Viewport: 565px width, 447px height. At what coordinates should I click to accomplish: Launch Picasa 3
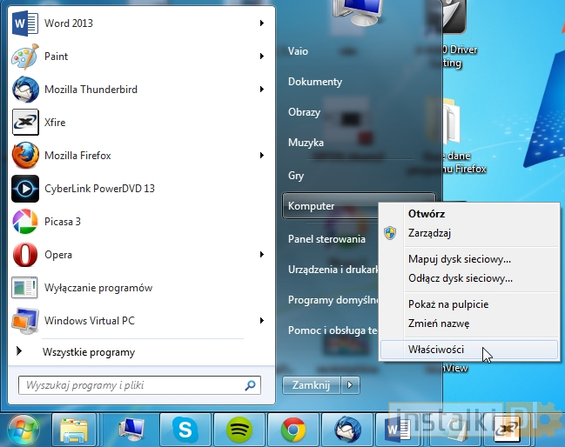point(140,222)
